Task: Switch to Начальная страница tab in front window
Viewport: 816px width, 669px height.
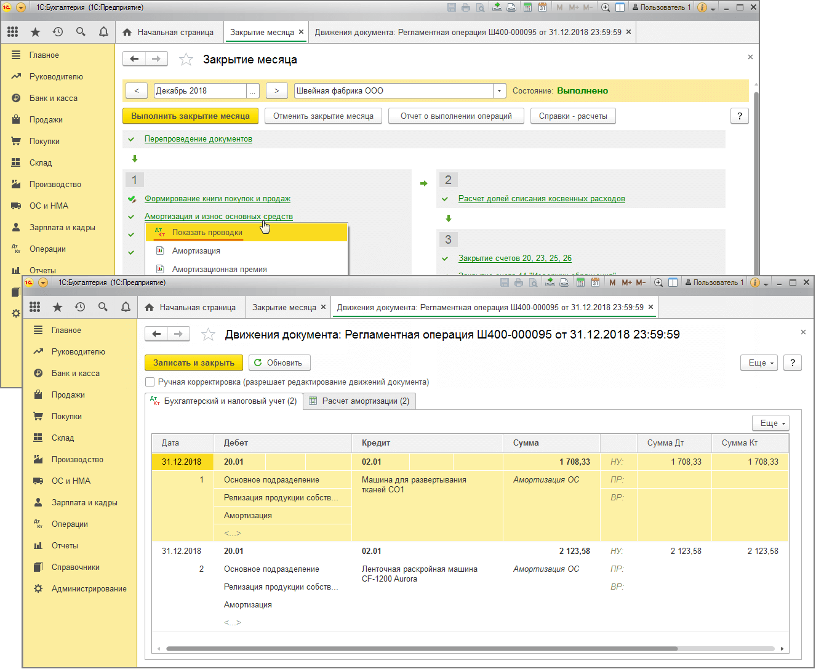Action: tap(191, 307)
